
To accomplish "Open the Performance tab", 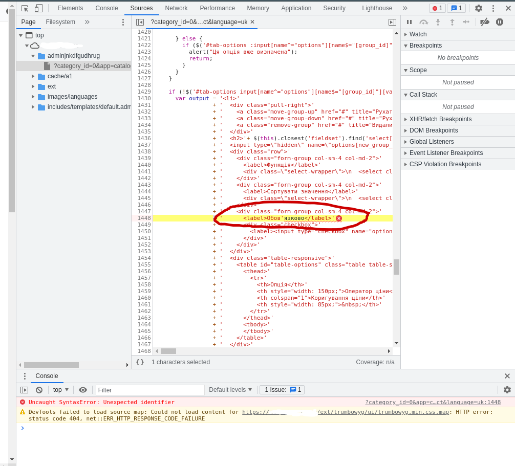I will pyautogui.click(x=217, y=8).
